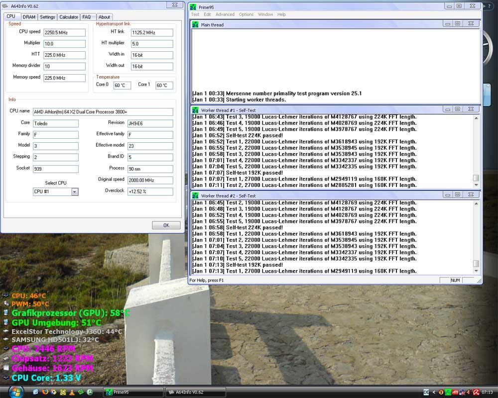498x398 pixels.
Task: Click the Core field showing Toledo
Action: (x=56, y=123)
